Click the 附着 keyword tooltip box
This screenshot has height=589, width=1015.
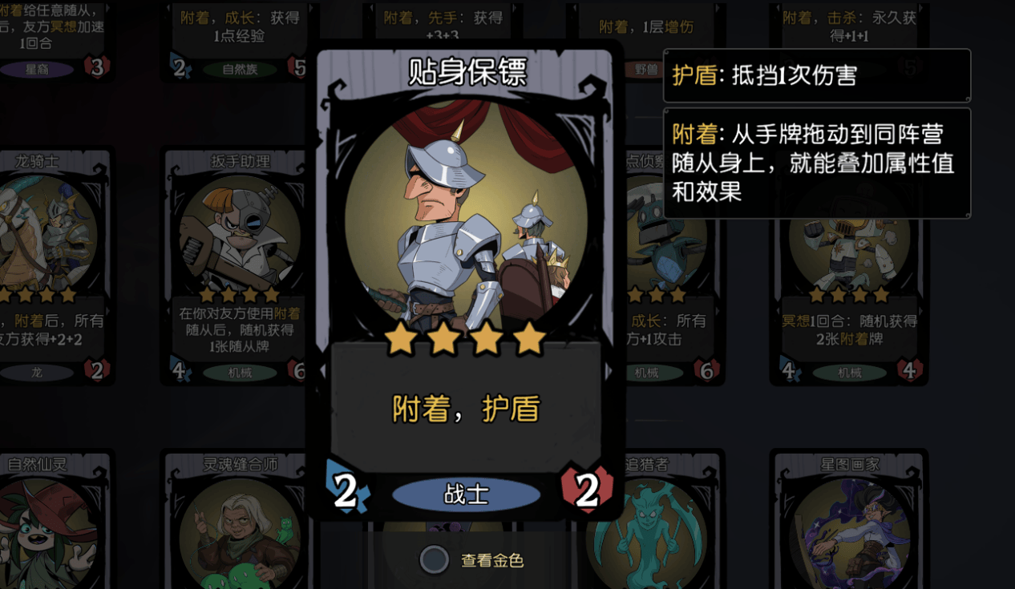click(817, 163)
